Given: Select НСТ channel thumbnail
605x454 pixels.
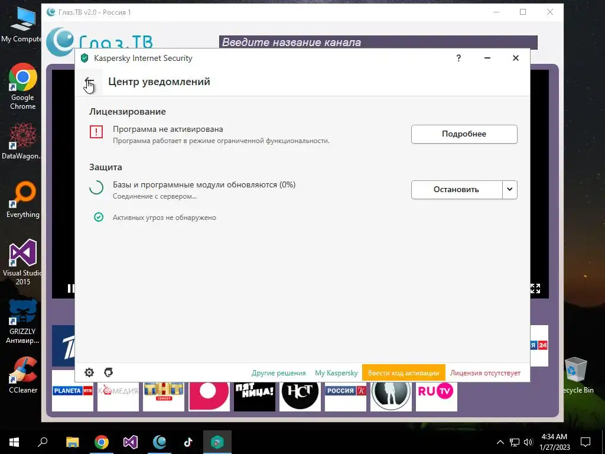Looking at the screenshot, I should click(300, 397).
